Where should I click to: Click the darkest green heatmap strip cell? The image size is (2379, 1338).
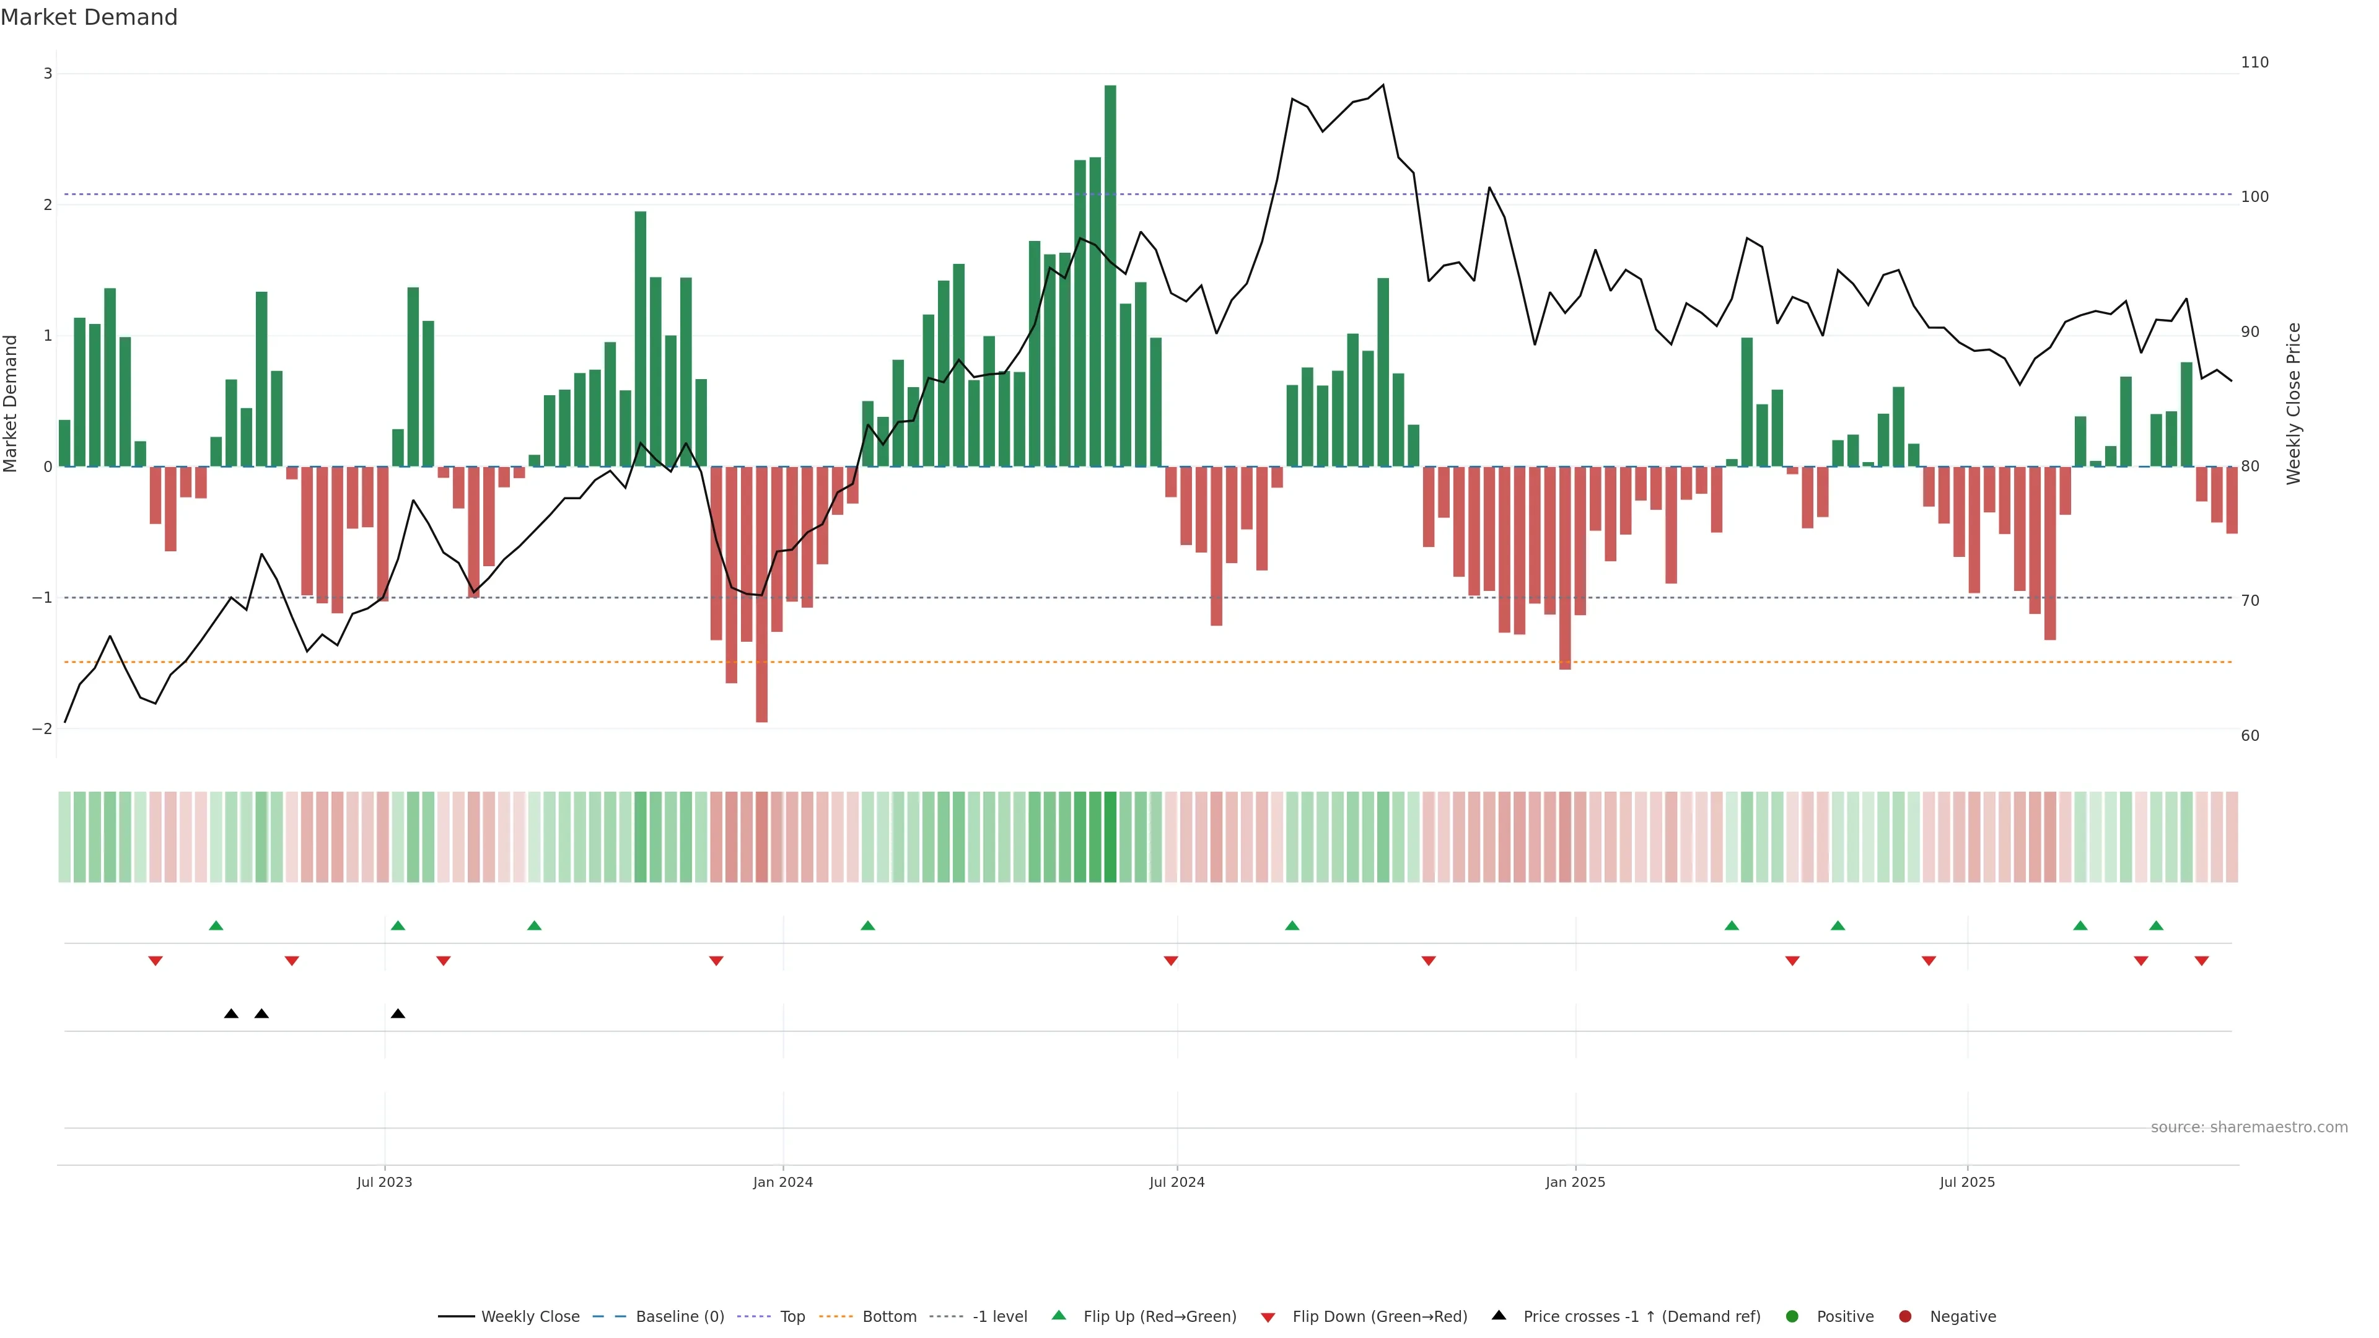1110,837
